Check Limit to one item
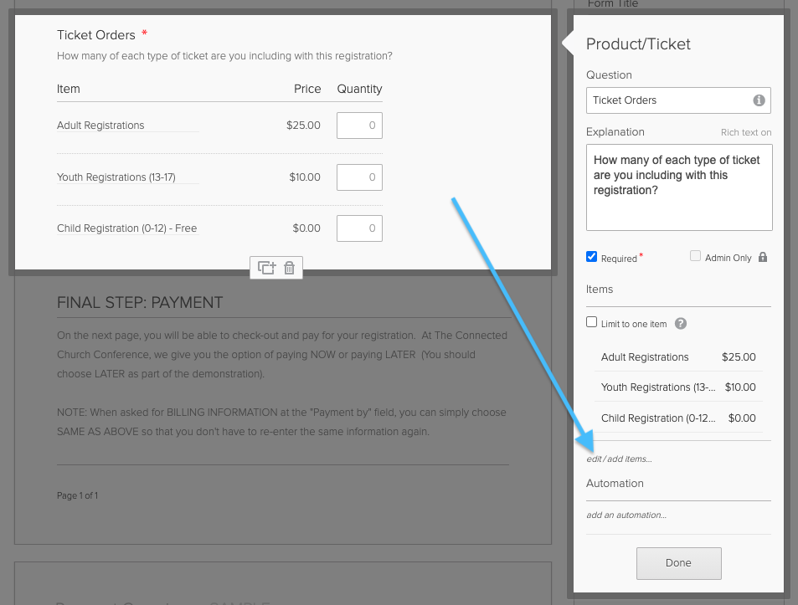Image resolution: width=798 pixels, height=605 pixels. (591, 321)
